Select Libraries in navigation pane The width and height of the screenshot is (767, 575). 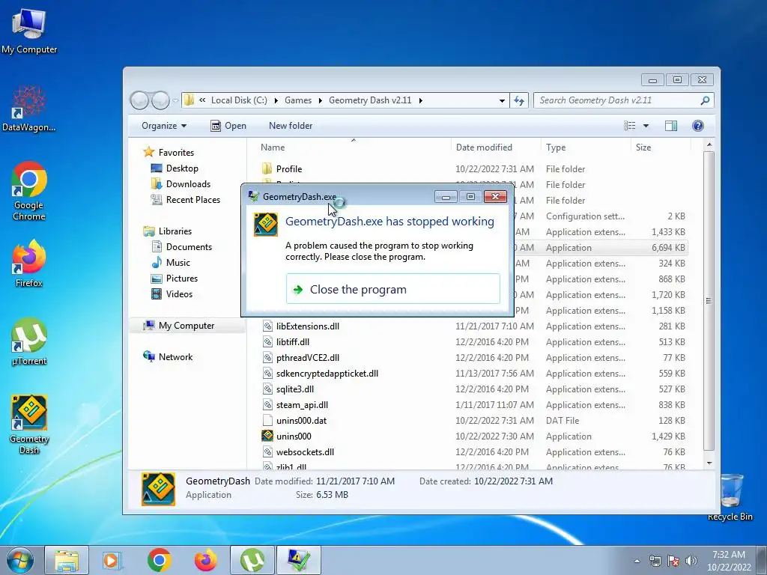pos(167,231)
